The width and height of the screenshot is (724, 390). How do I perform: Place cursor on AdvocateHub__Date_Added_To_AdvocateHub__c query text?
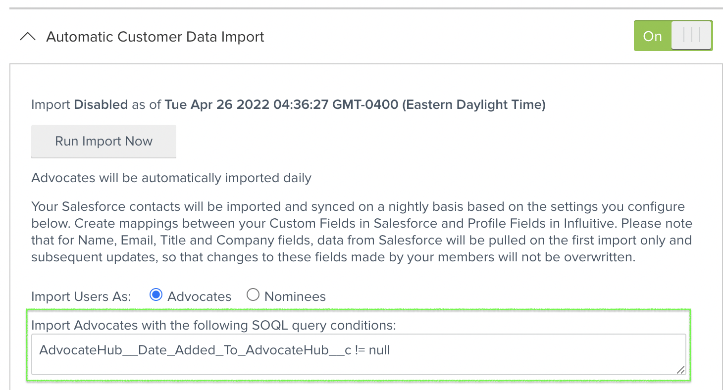point(195,350)
